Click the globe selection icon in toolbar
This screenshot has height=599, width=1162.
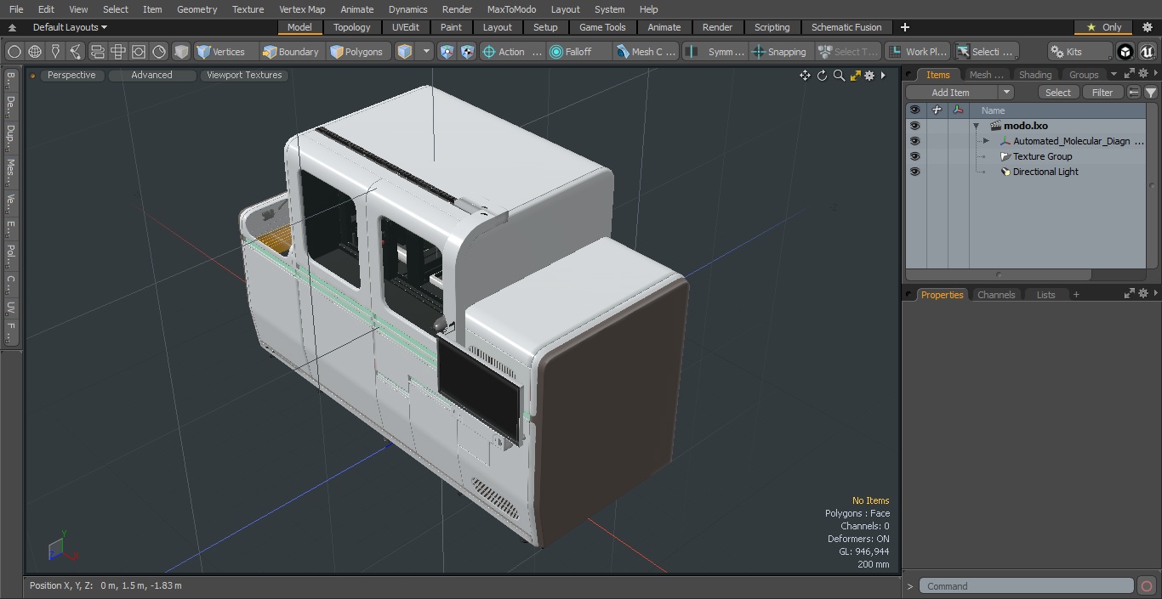(35, 52)
